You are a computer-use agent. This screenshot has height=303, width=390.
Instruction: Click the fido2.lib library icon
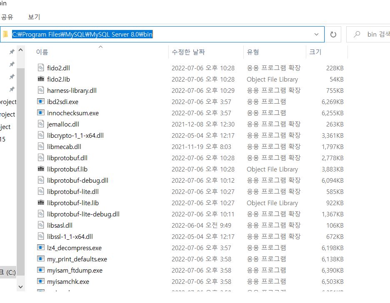pos(41,79)
